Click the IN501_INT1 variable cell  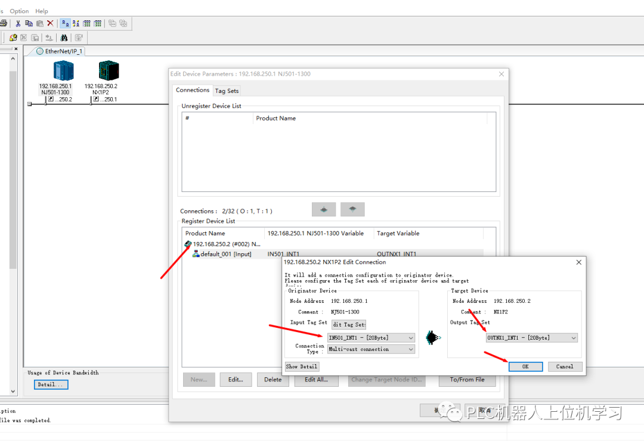pyautogui.click(x=283, y=254)
